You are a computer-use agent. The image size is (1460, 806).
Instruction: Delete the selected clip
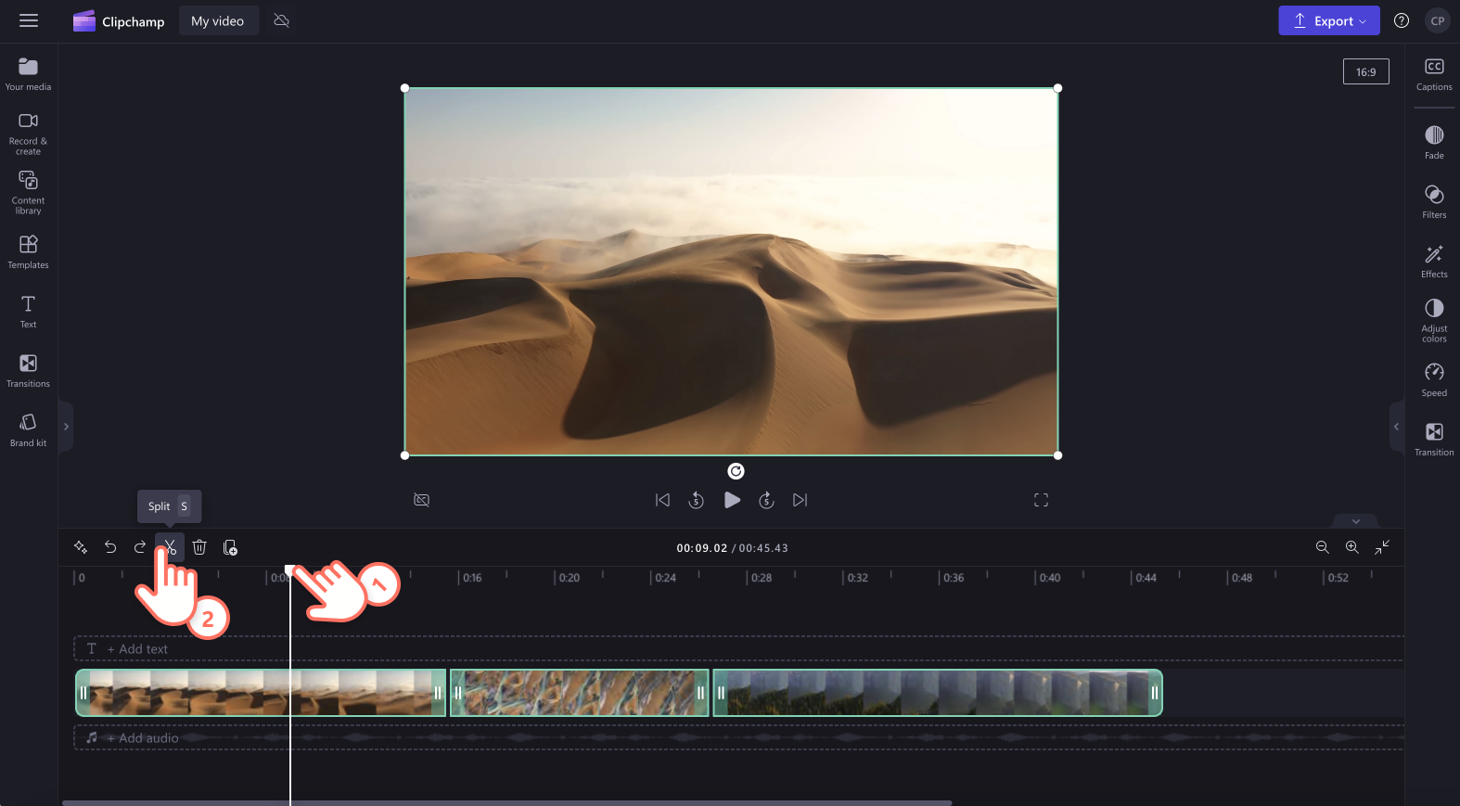pyautogui.click(x=199, y=547)
